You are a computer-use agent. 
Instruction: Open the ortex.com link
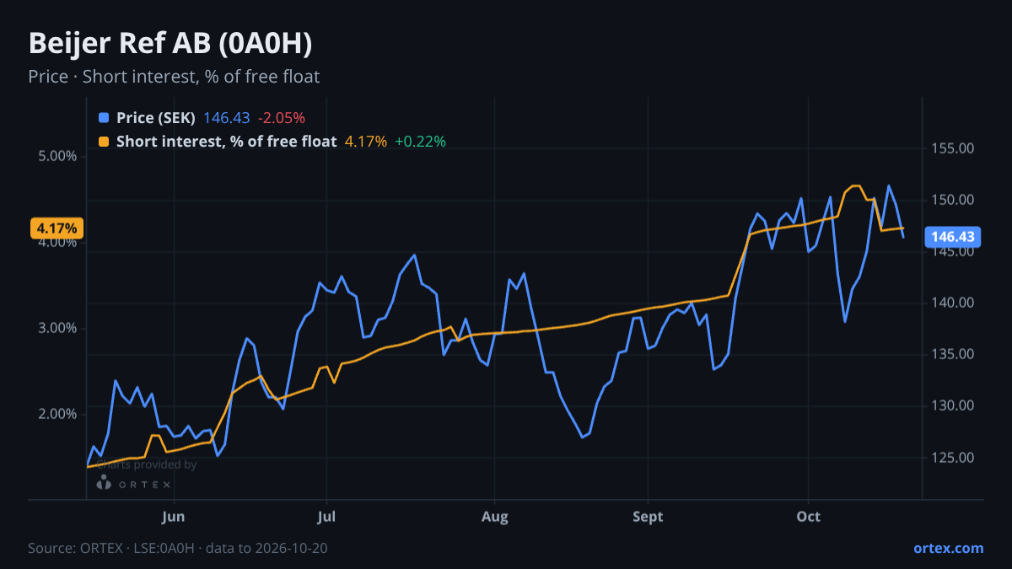coord(949,548)
